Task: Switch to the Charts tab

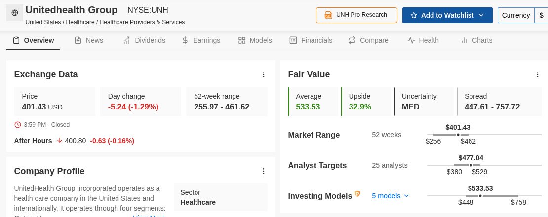Action: [x=476, y=40]
